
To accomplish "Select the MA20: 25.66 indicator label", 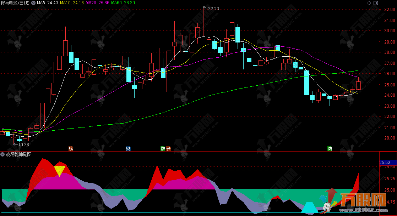I will point(98,3).
